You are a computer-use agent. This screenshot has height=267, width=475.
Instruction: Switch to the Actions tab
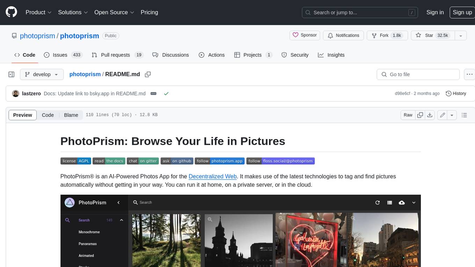point(212,55)
